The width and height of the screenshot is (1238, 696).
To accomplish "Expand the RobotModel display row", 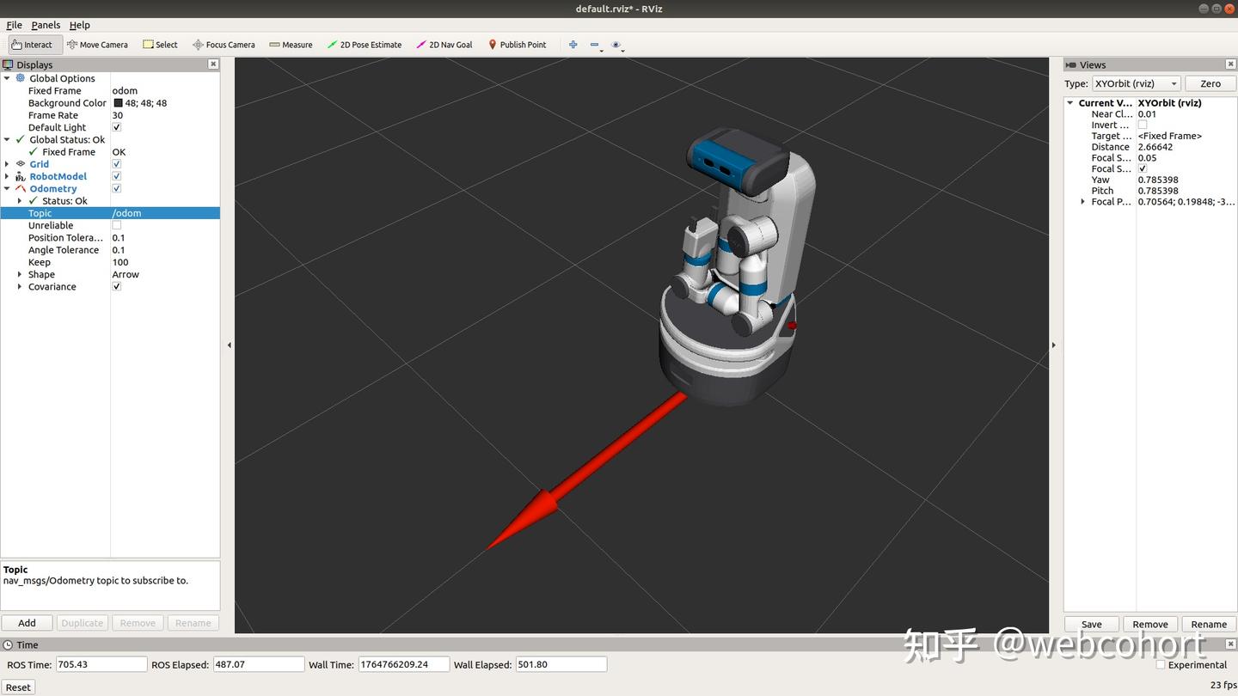I will coord(7,176).
